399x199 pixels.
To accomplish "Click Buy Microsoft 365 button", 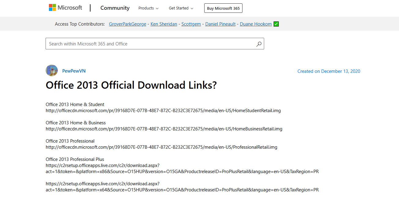I will coord(223,8).
